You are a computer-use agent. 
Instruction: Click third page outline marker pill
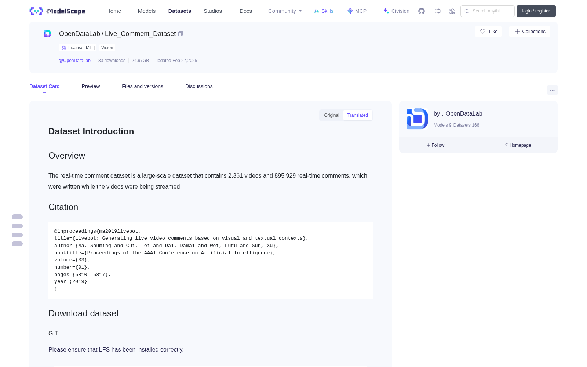[x=17, y=235]
